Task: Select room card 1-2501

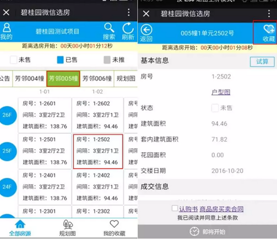Action: point(45,151)
